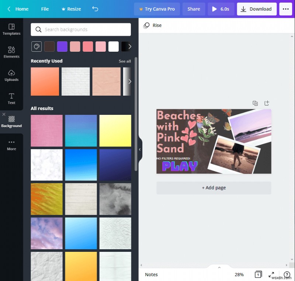
Task: Click the See all link
Action: tap(125, 61)
